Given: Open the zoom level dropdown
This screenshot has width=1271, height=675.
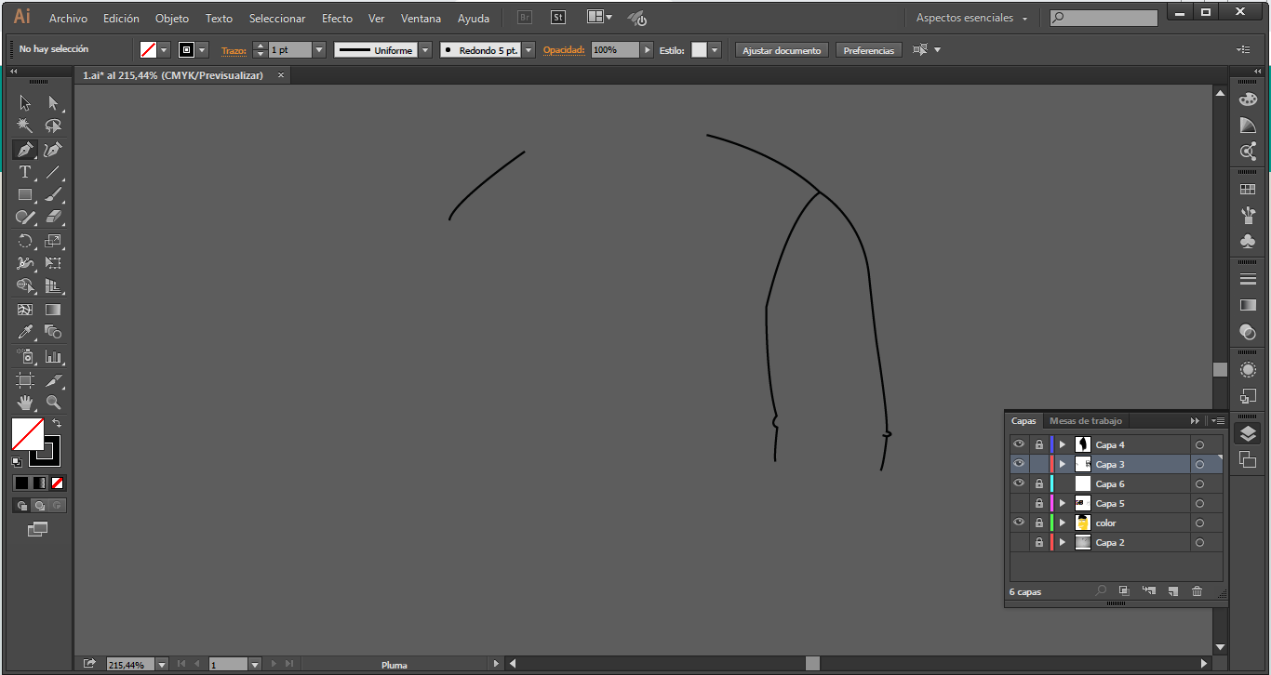Looking at the screenshot, I should point(162,665).
